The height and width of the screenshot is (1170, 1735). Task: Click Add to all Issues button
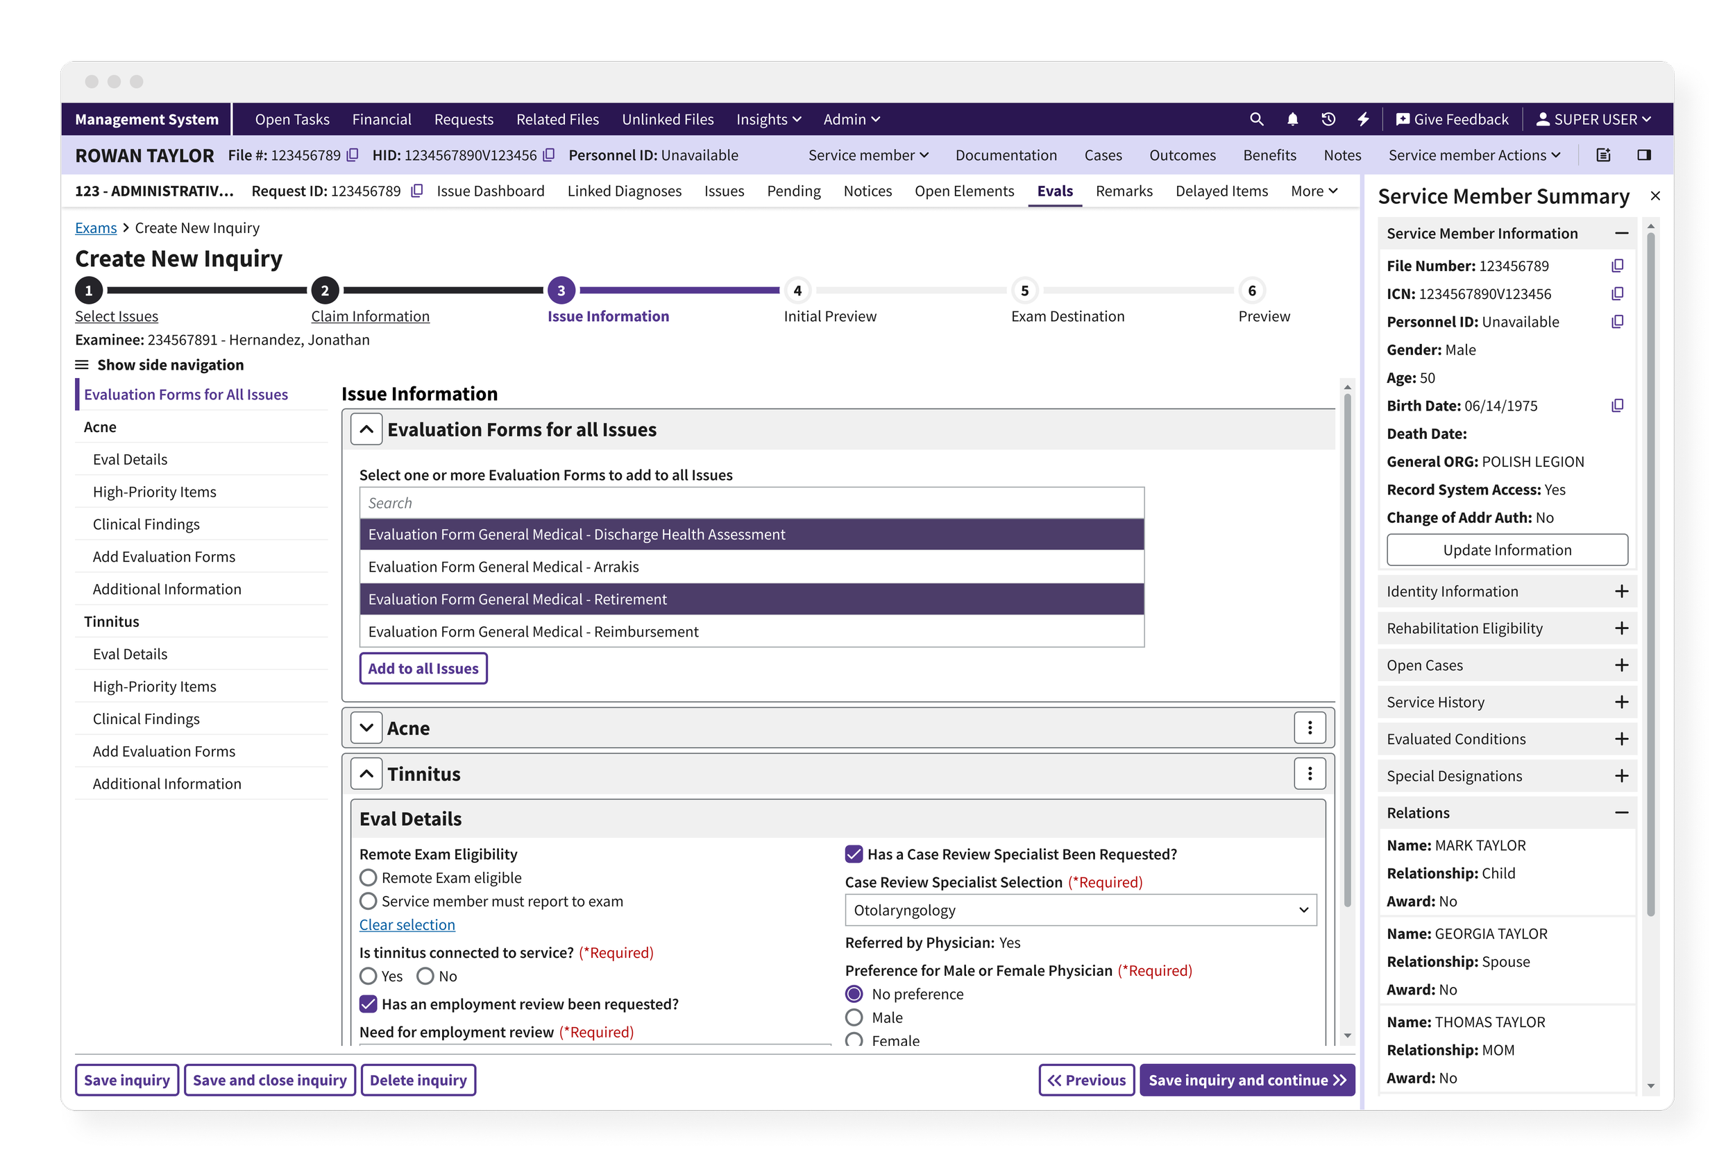tap(423, 669)
